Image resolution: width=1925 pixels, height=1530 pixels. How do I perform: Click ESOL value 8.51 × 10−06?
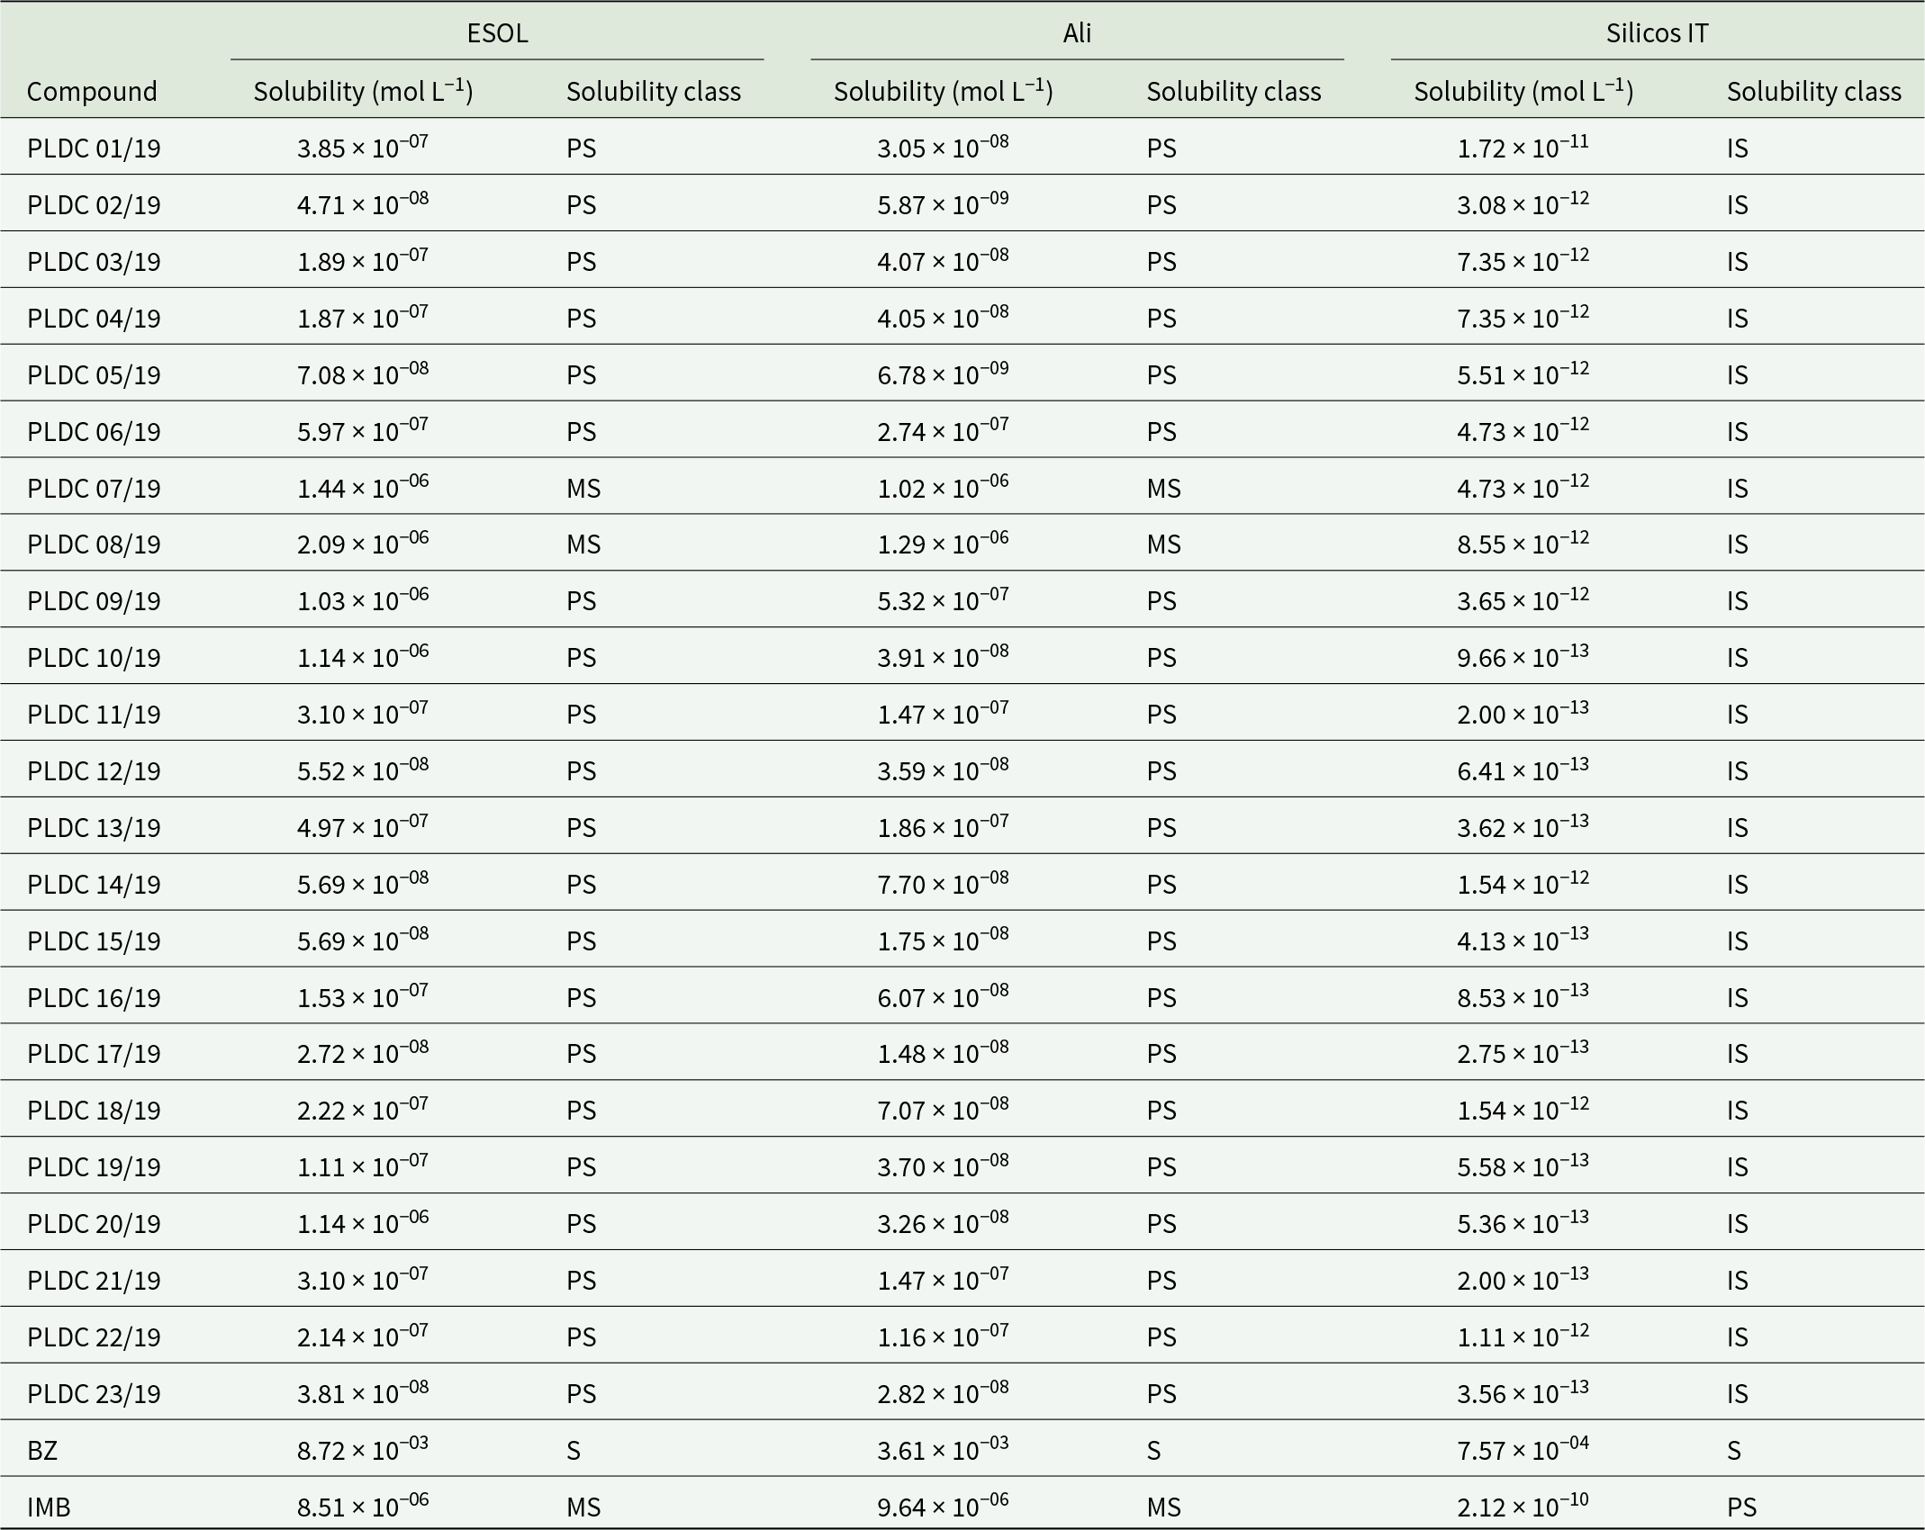coord(363,1505)
